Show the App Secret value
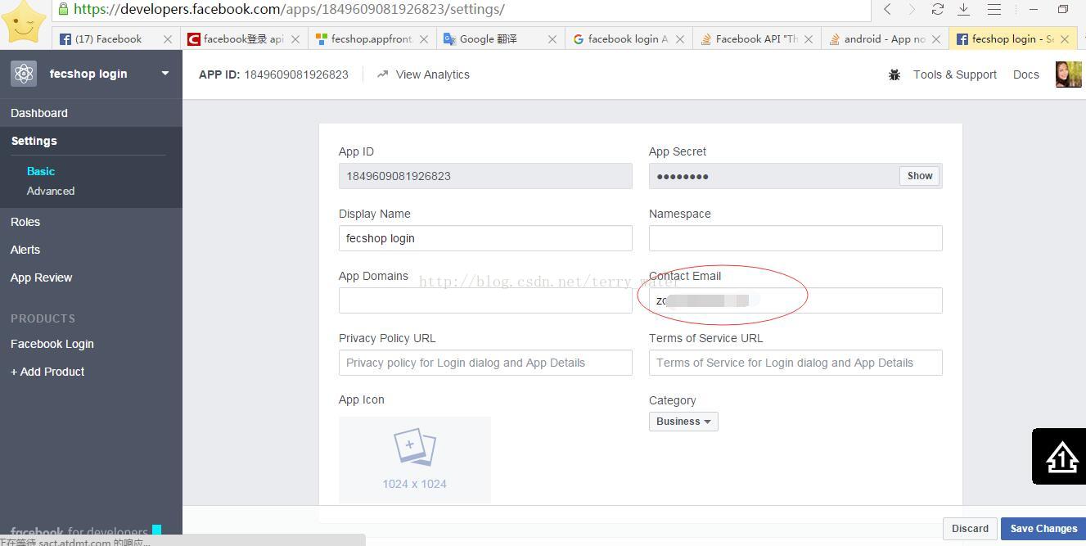Viewport: 1086px width, 546px height. [920, 176]
